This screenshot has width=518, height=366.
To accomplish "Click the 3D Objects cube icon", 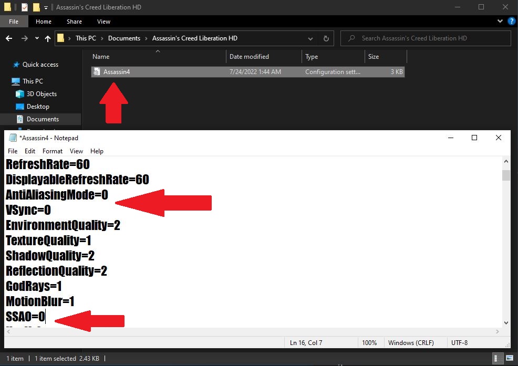I will tap(20, 94).
